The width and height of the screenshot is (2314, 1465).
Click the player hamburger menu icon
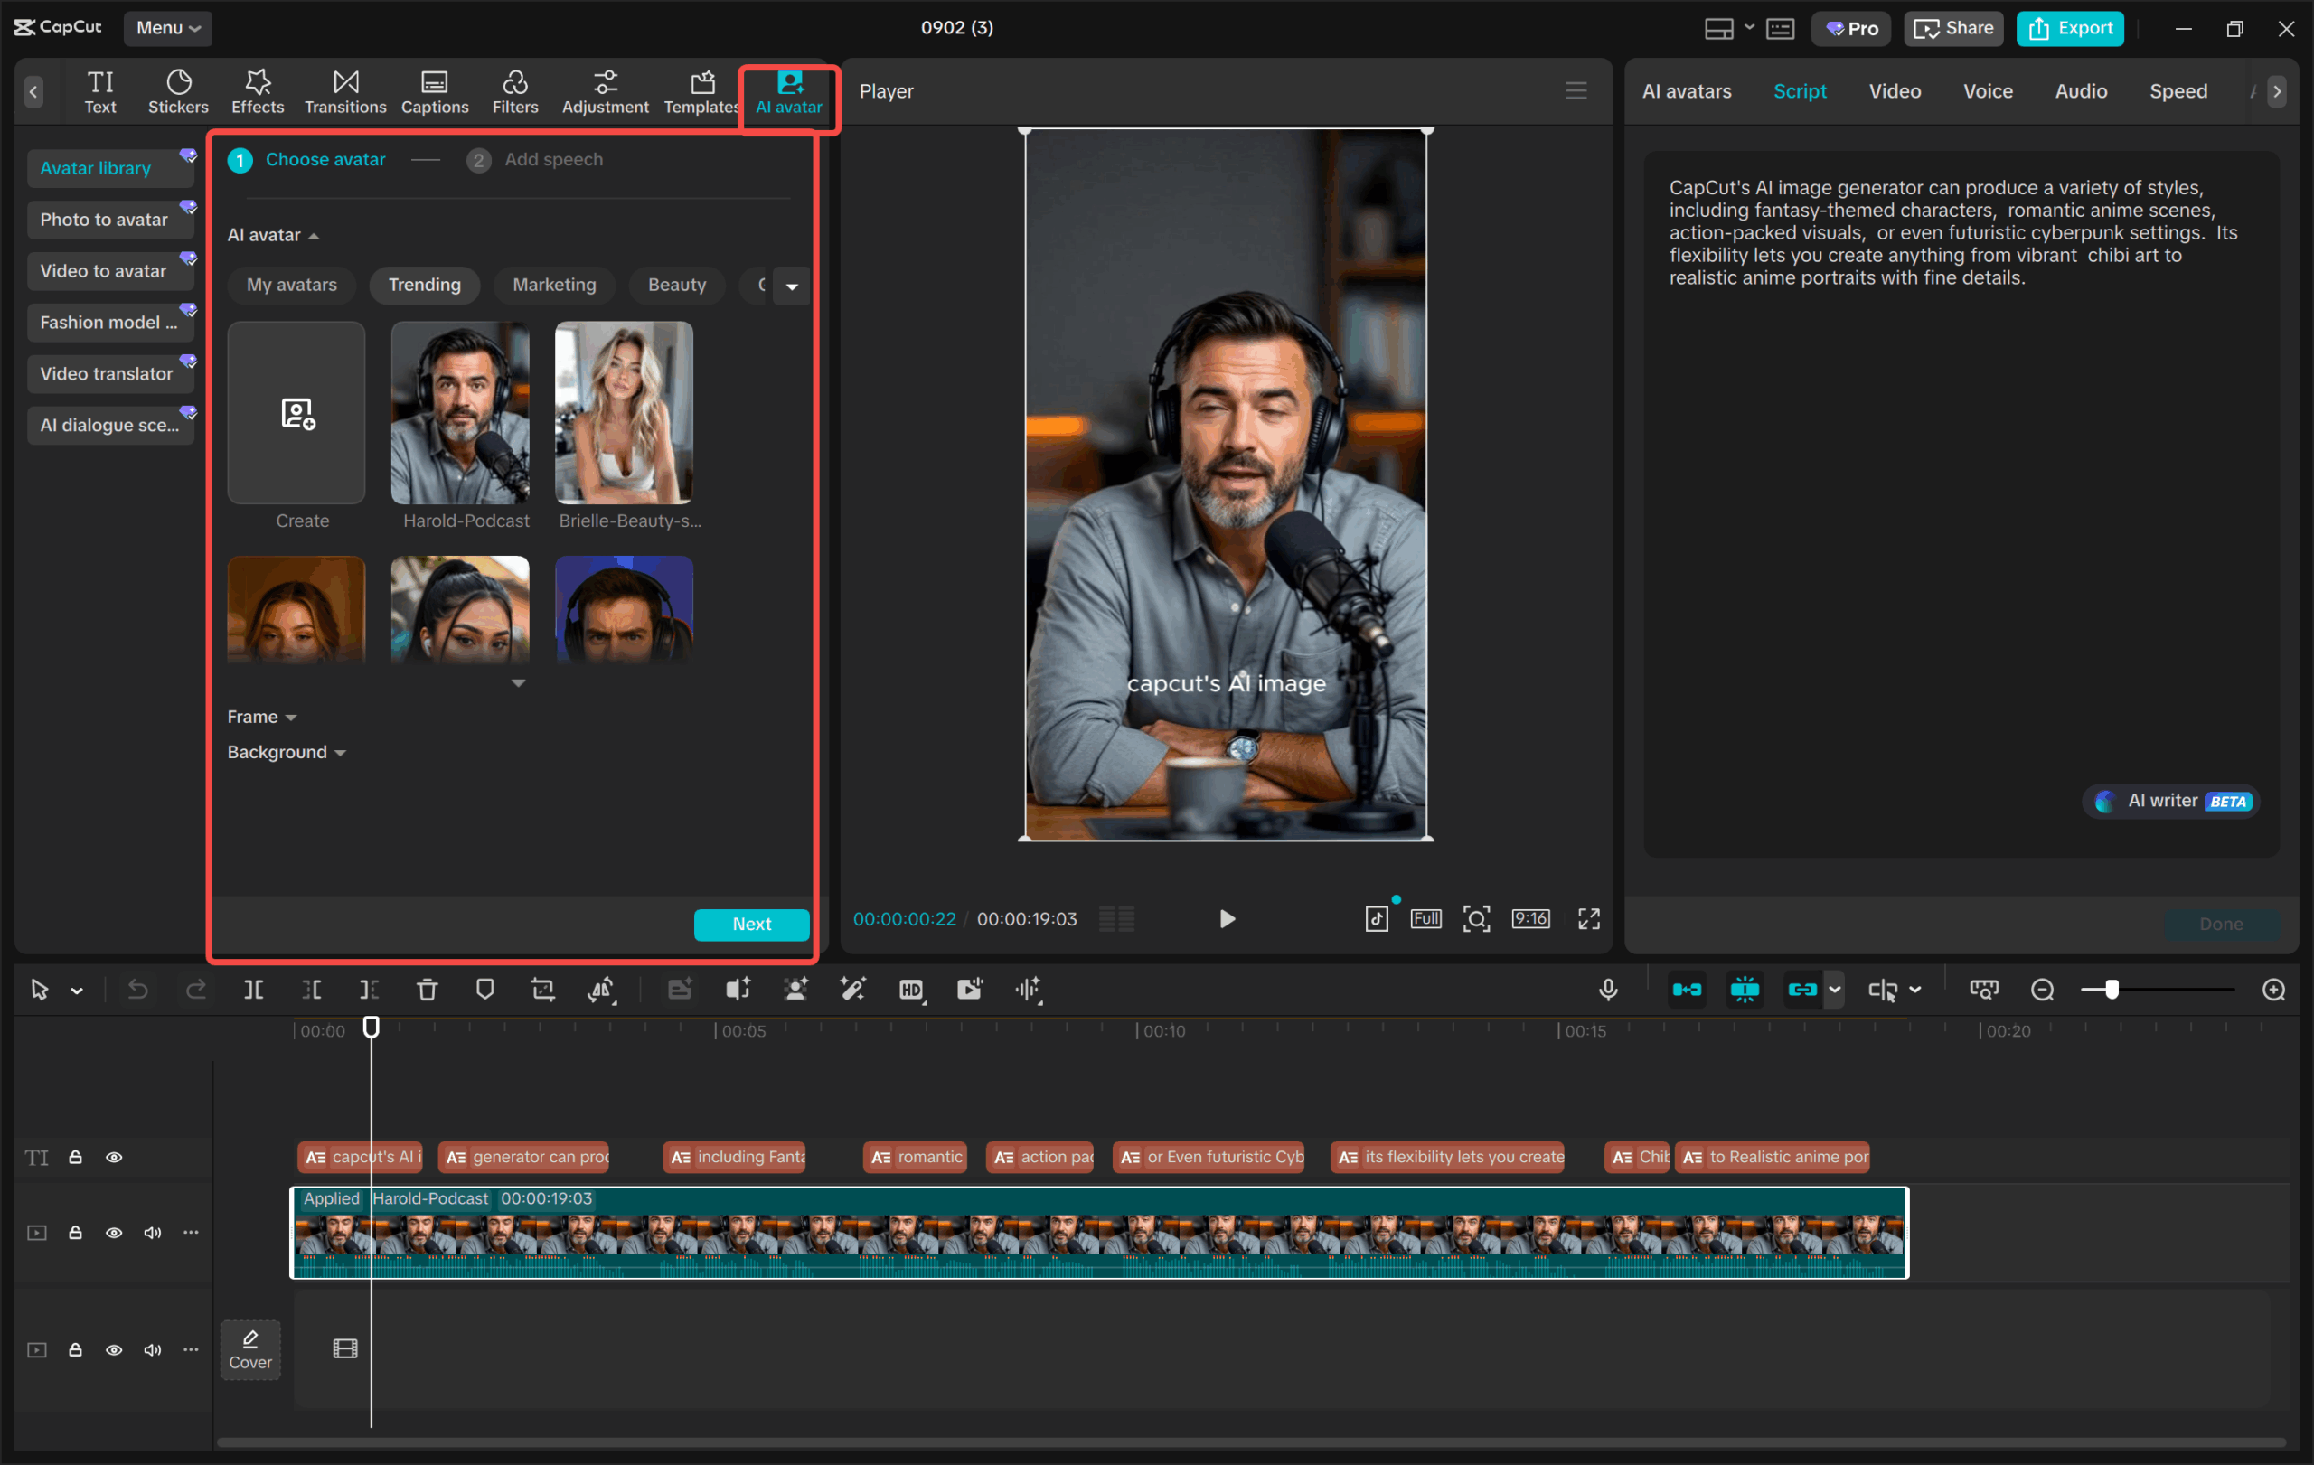1576,91
